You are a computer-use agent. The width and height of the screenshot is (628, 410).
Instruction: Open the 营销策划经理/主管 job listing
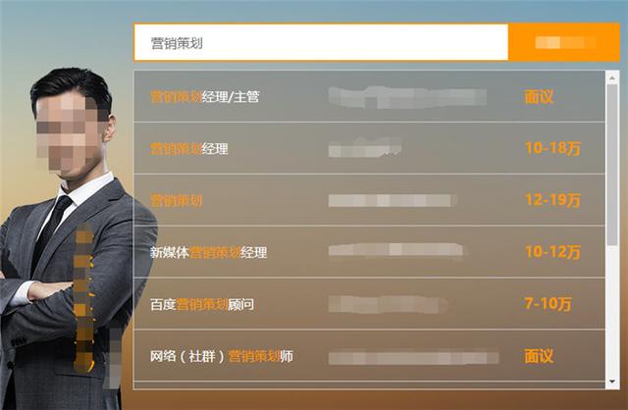369,96
